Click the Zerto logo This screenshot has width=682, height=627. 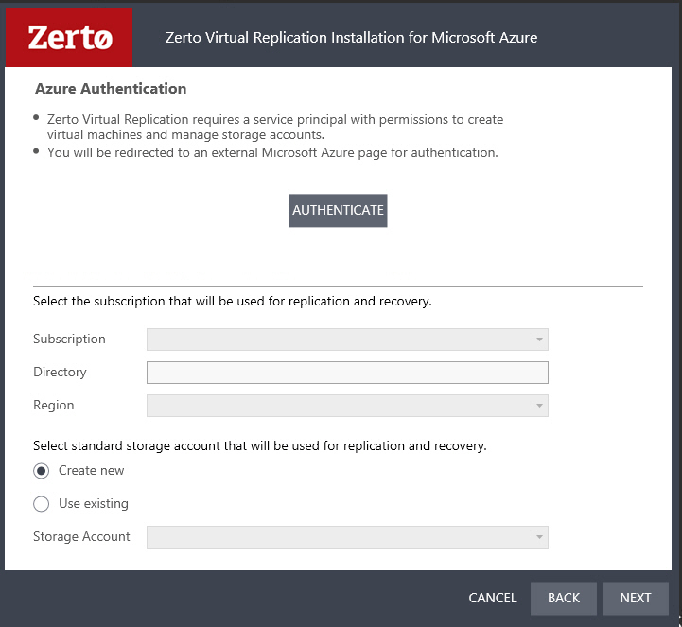tap(69, 37)
